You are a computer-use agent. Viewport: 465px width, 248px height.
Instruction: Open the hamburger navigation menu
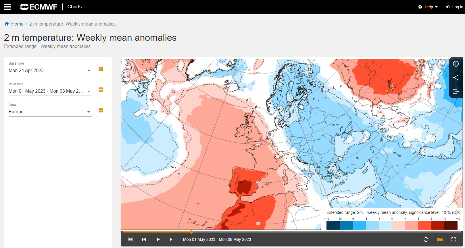tap(7, 7)
